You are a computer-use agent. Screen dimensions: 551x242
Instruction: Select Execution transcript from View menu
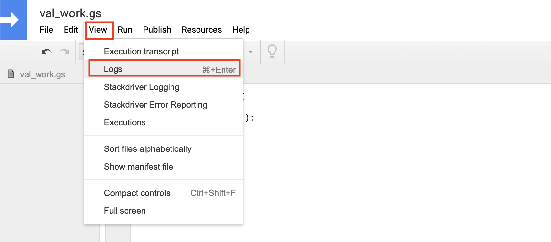tap(164, 51)
